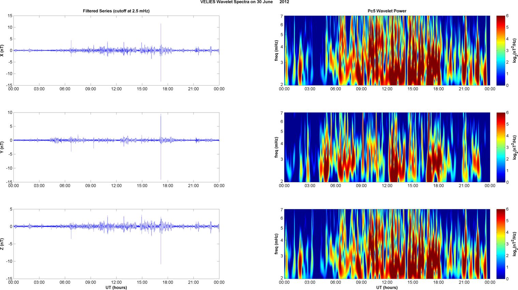Image resolution: width=518 pixels, height=290 pixels.
Task: Click "UT (hours)" label under the Z series plot
Action: click(116, 288)
